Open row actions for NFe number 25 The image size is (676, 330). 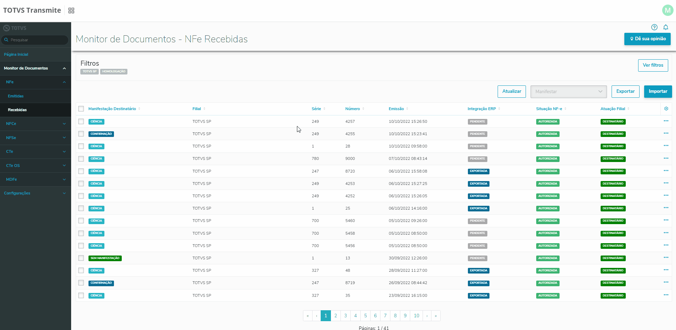pos(666,208)
